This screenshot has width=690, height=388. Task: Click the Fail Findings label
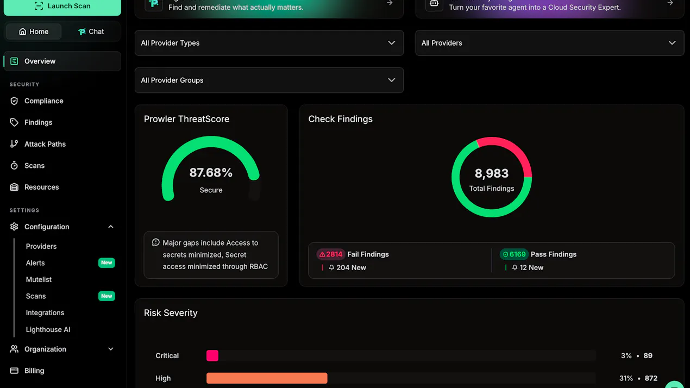pyautogui.click(x=368, y=254)
